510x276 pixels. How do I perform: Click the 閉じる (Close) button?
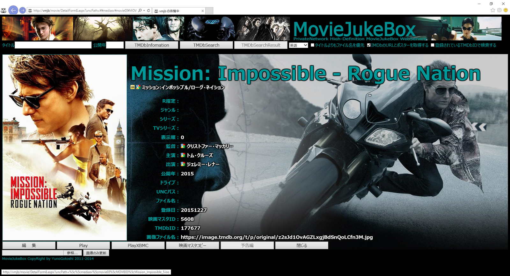coord(302,245)
